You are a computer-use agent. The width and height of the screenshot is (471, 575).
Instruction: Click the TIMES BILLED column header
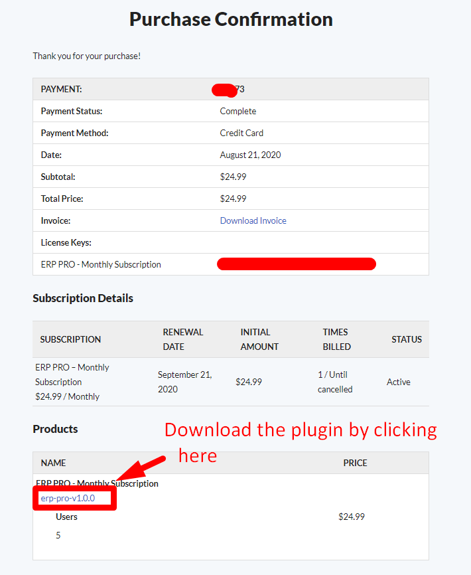pos(336,339)
